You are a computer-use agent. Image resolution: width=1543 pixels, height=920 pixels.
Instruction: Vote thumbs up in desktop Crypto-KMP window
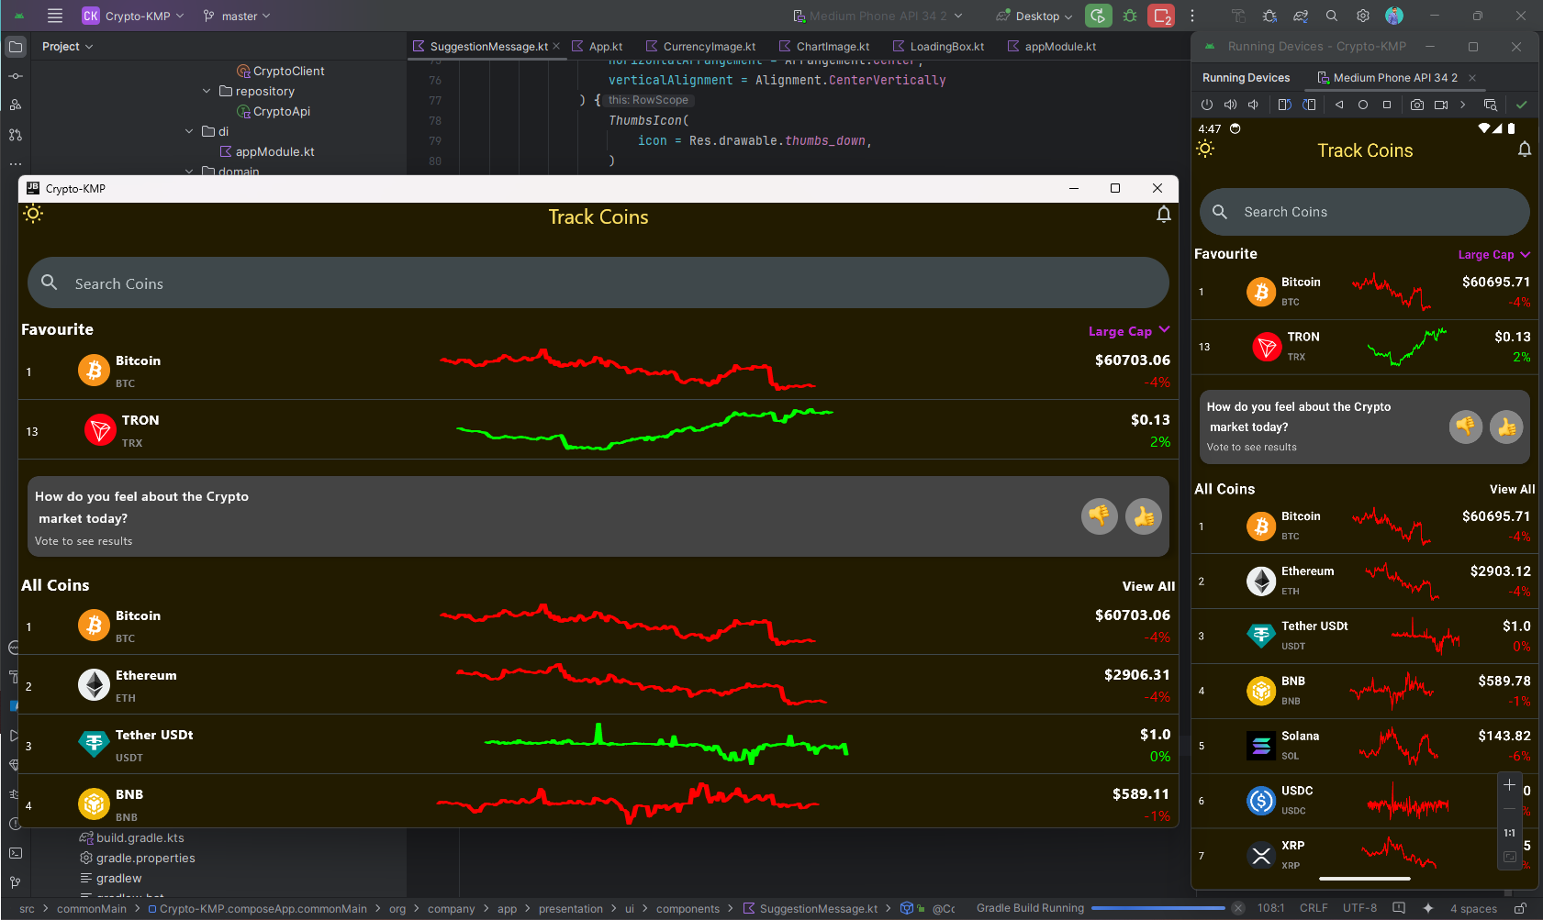point(1144,516)
